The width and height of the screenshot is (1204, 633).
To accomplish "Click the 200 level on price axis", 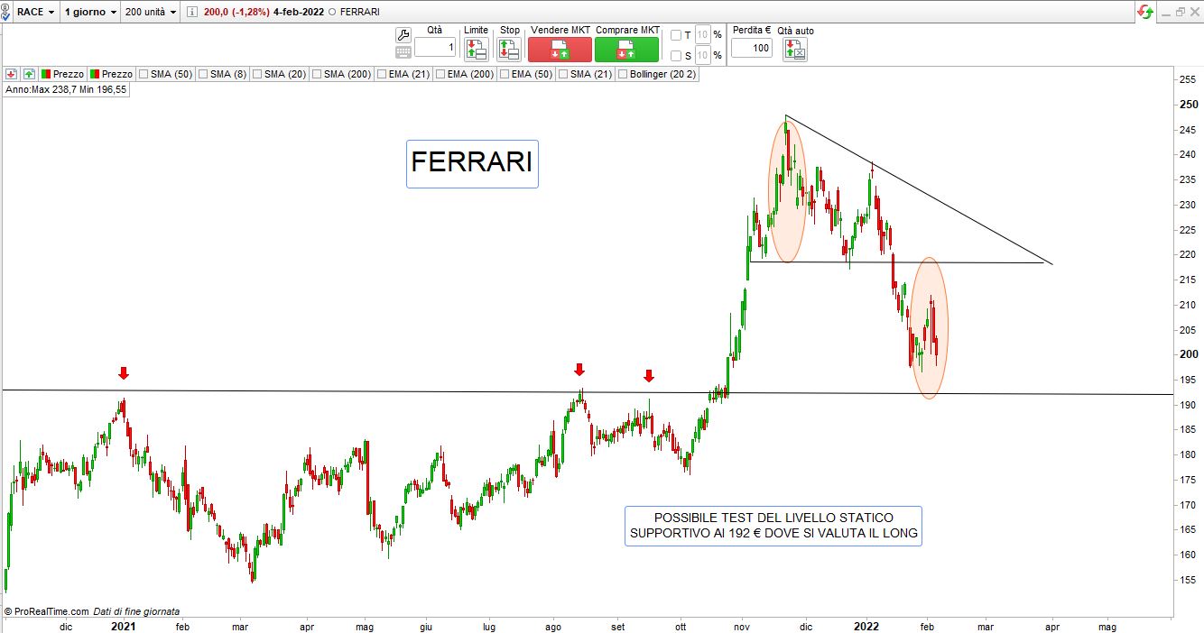I will (x=1188, y=354).
